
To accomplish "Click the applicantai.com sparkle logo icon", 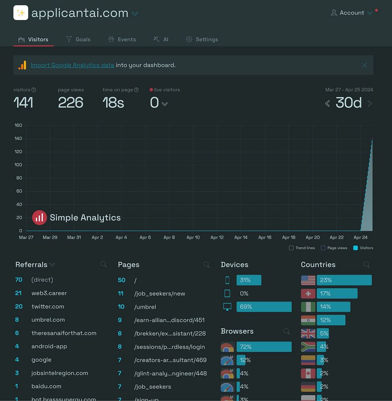I will pyautogui.click(x=21, y=12).
